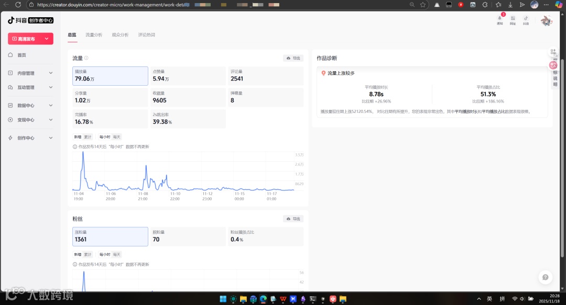This screenshot has height=305, width=566.
Task: Expand the 高清发布 dropdown arrow
Action: coord(47,39)
